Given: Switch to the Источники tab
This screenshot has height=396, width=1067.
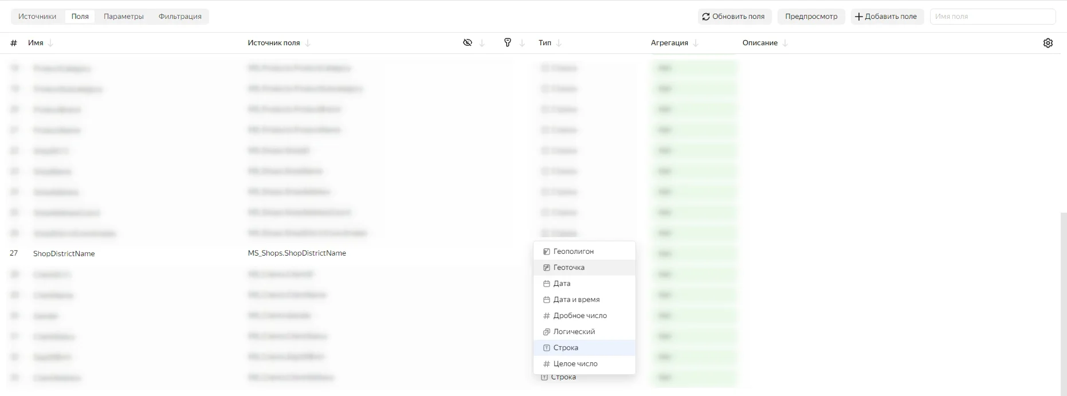Looking at the screenshot, I should tap(37, 17).
